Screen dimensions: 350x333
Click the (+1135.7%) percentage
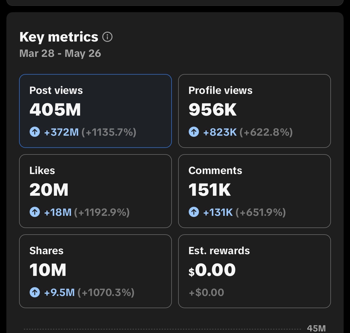(109, 132)
